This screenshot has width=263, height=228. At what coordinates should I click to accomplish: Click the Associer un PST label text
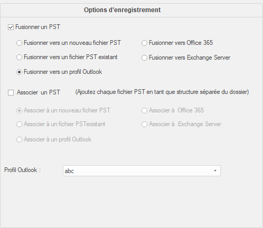[x=39, y=92]
